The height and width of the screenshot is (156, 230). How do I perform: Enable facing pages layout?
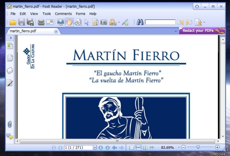pos(145,148)
